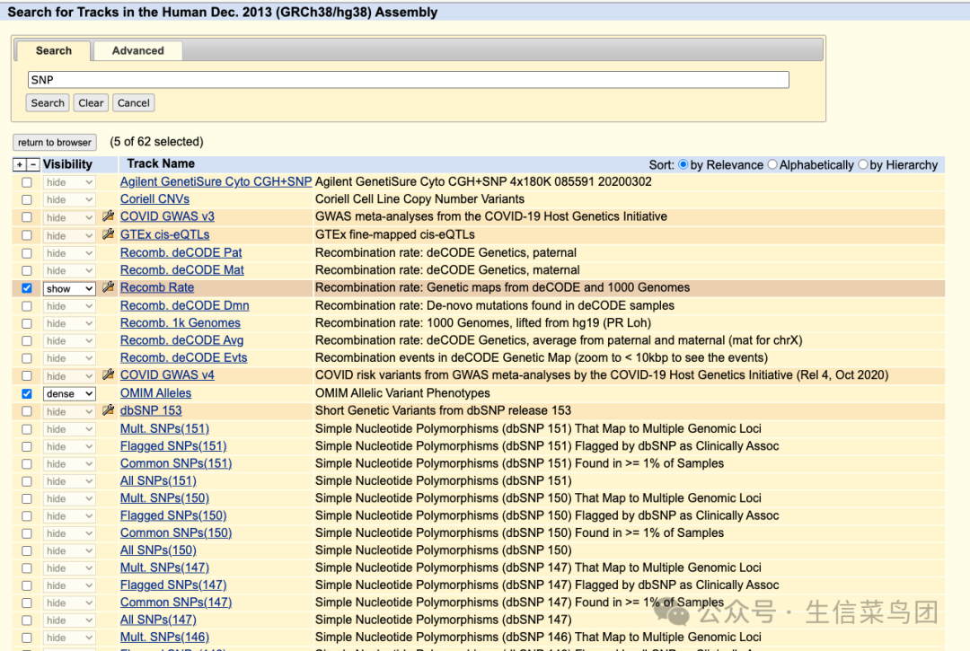The image size is (970, 651).
Task: Select the Search tab
Action: pos(54,50)
